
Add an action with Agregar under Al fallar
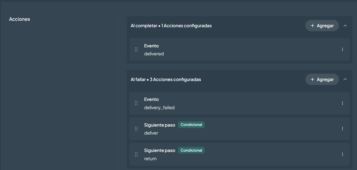(x=322, y=79)
